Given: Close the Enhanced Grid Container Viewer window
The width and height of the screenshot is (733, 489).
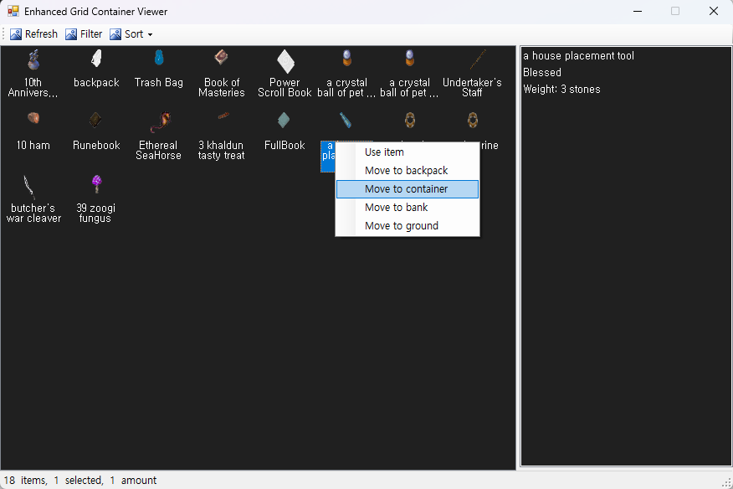Looking at the screenshot, I should 714,11.
